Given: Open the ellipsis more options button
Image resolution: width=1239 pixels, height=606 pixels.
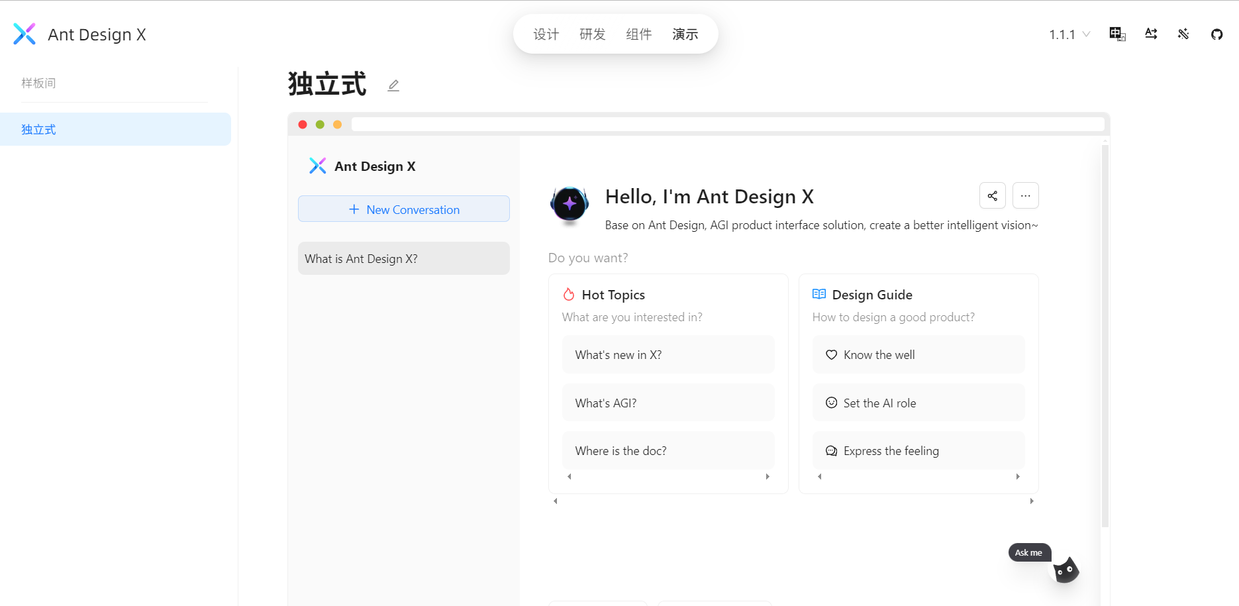Looking at the screenshot, I should [1026, 195].
